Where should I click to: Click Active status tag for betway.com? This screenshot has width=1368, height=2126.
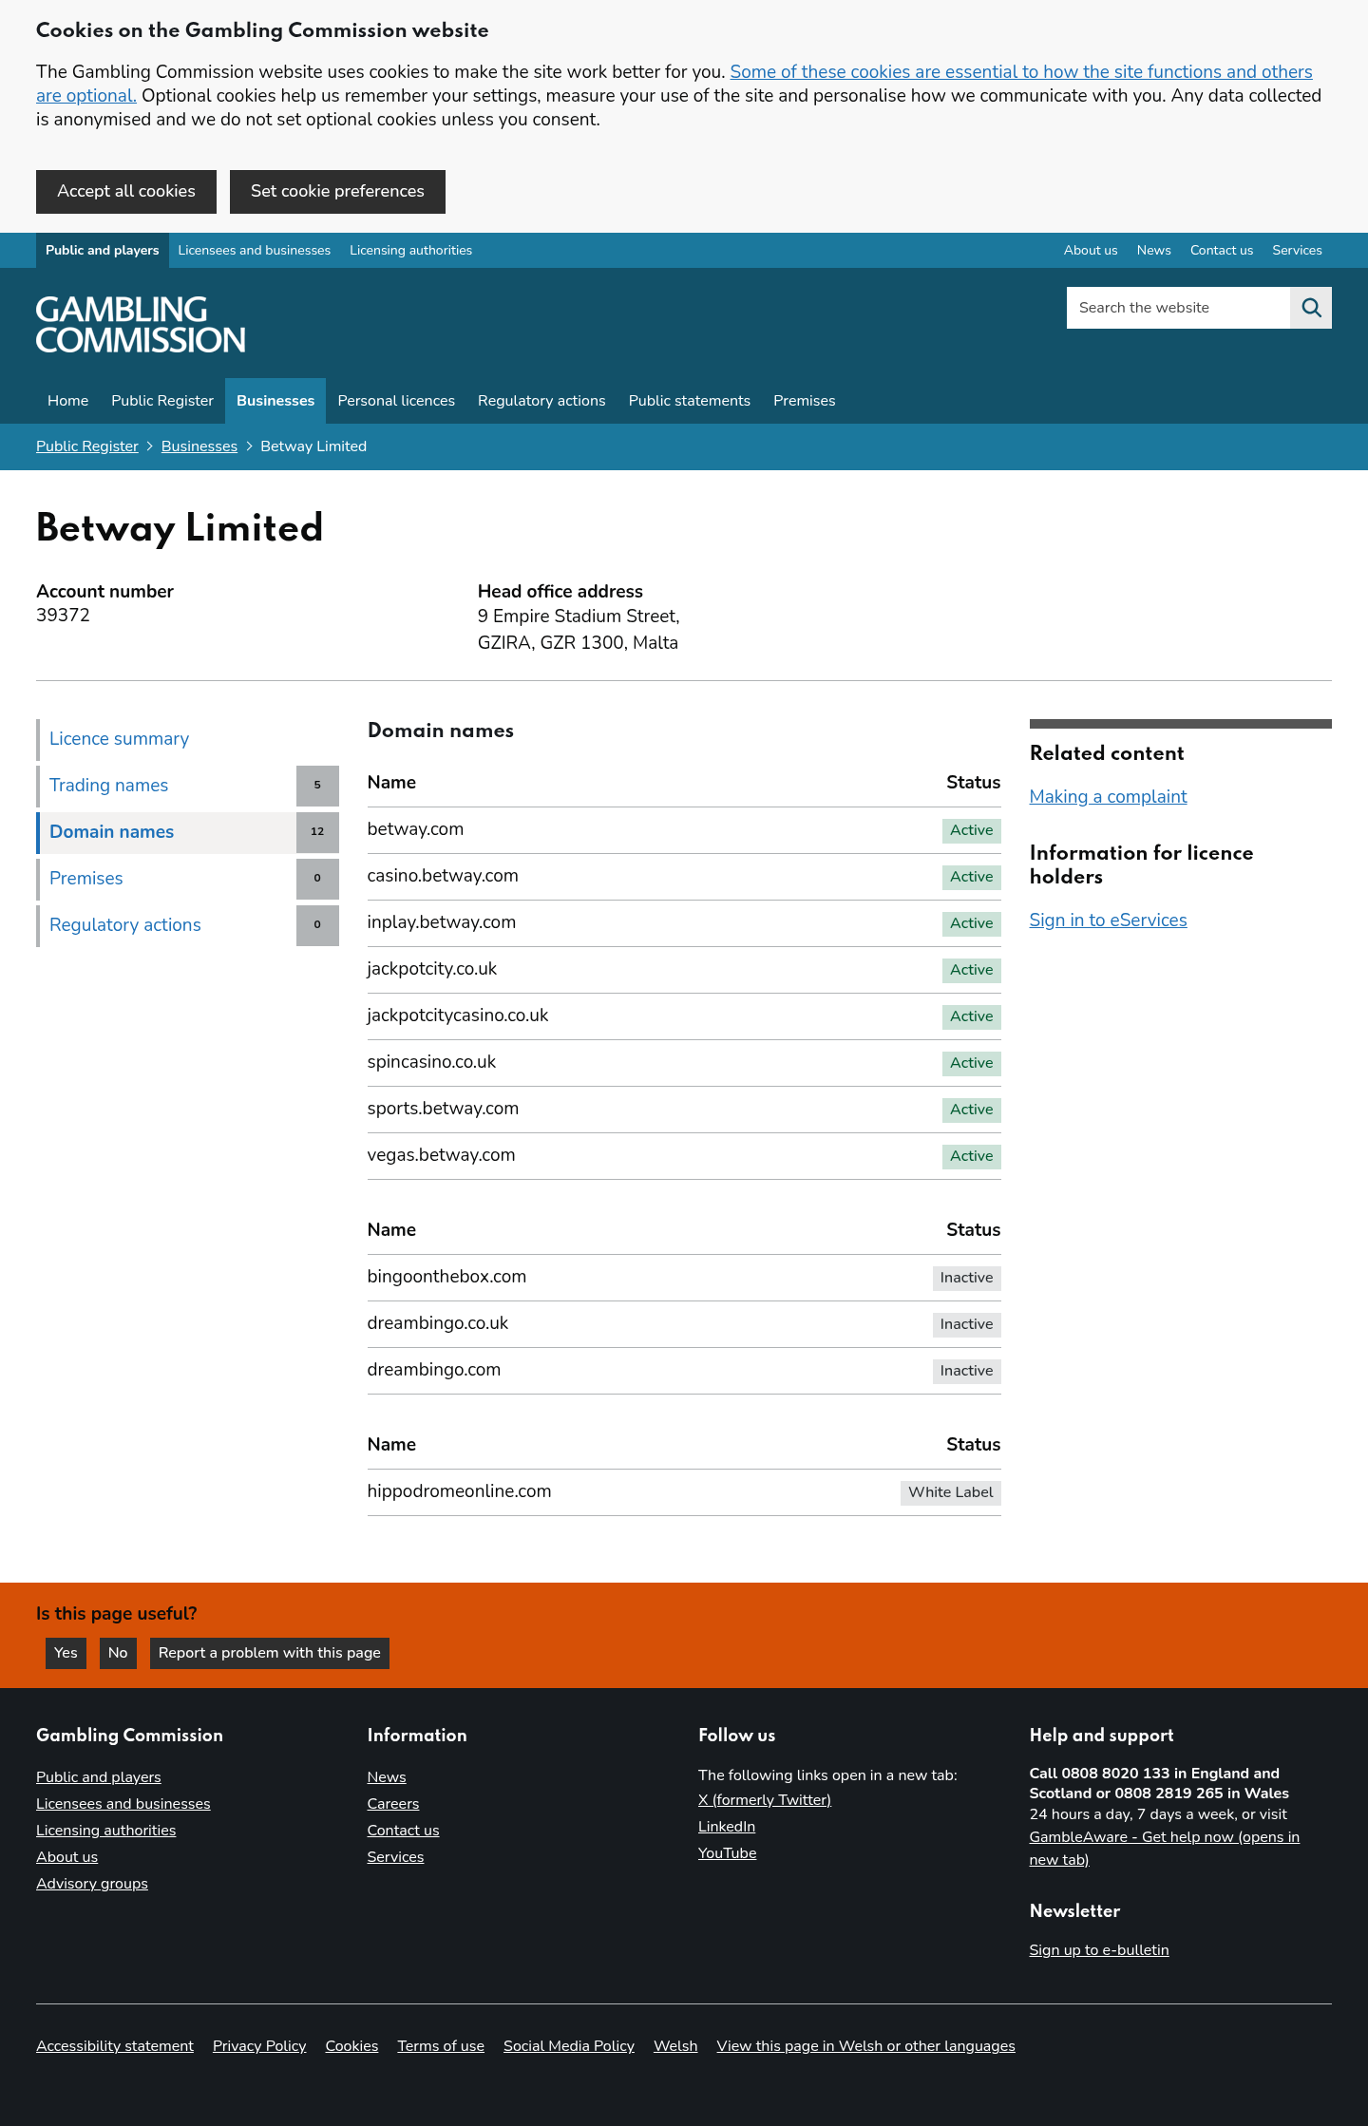click(972, 830)
